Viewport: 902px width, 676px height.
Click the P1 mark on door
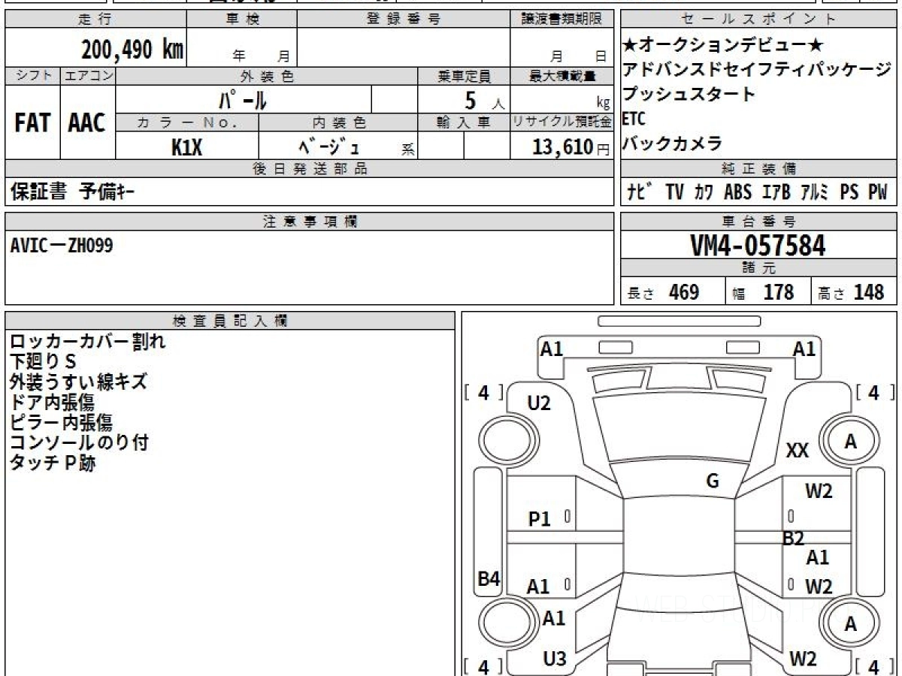[x=540, y=519]
